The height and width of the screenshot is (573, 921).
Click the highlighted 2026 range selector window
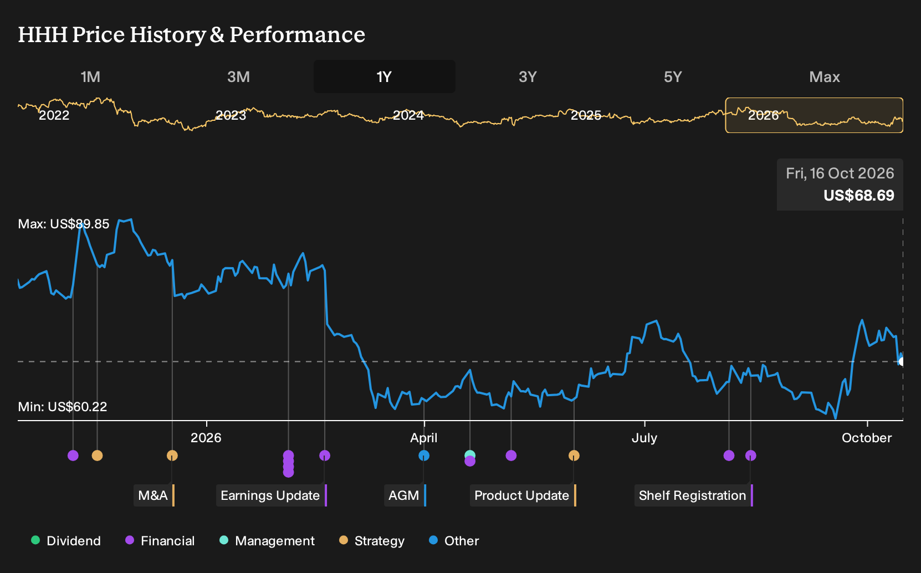tap(814, 115)
